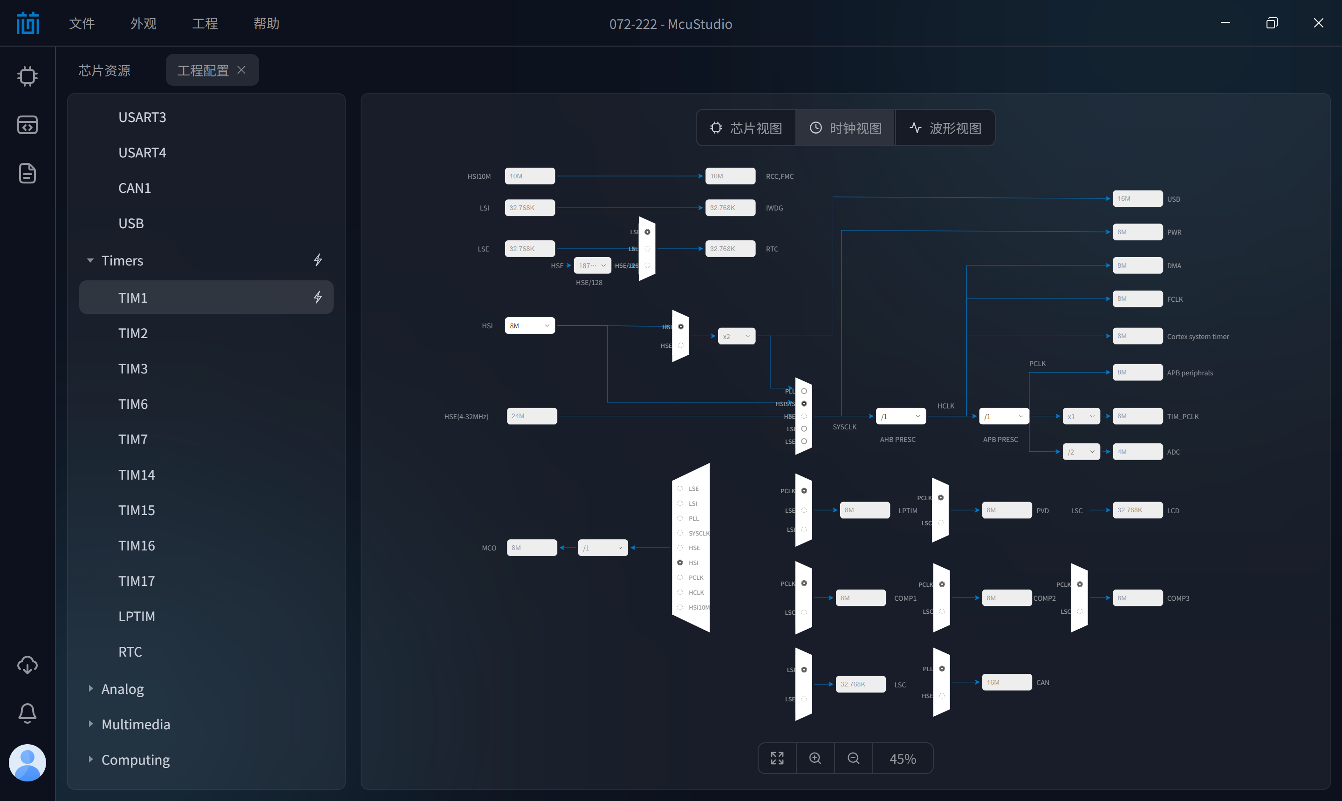This screenshot has width=1342, height=801.
Task: Open the x2 PLL multiplier dropdown
Action: pyautogui.click(x=736, y=336)
